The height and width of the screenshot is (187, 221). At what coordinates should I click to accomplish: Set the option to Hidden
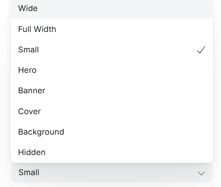coord(112,153)
